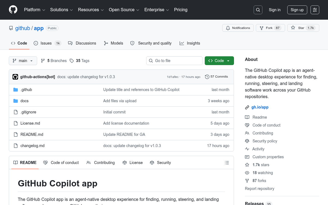328x205 pixels.
Task: Select the repository Code tab
Action: (19, 43)
